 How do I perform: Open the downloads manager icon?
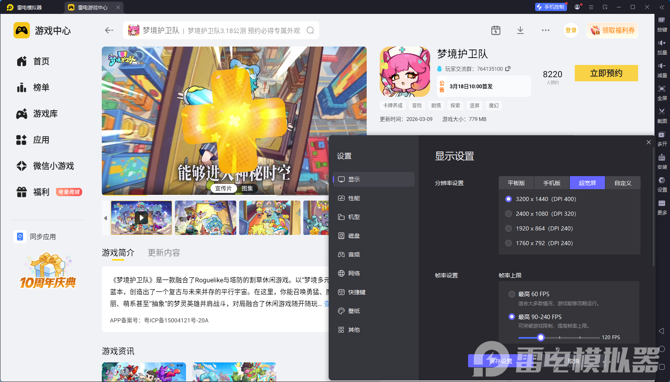tap(520, 30)
